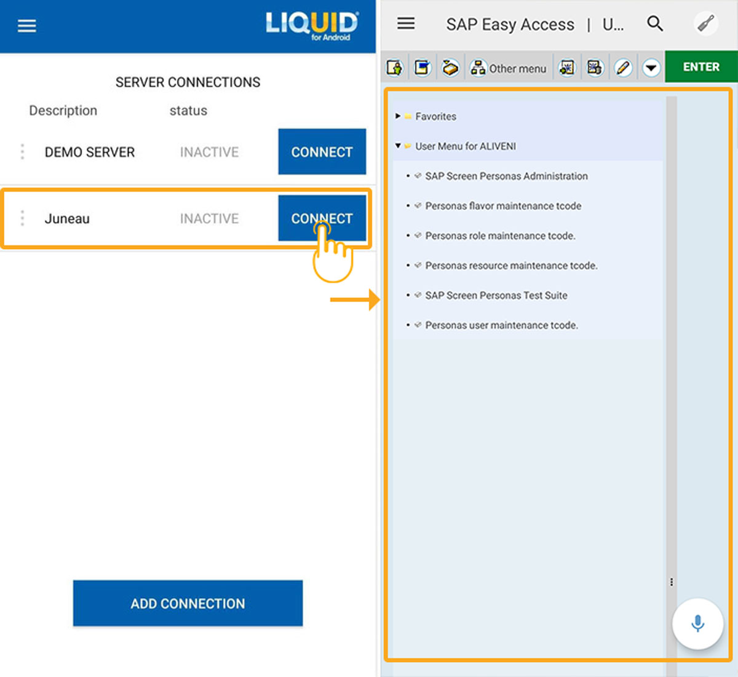Tap the search magnifier icon
The height and width of the screenshot is (677, 738).
[655, 24]
